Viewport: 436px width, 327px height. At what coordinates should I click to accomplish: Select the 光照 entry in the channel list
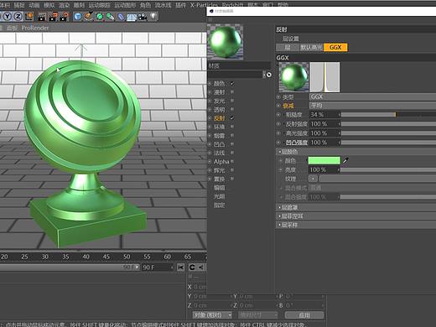[x=219, y=196]
